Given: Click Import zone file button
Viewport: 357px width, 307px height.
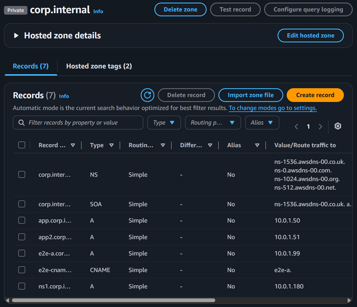Looking at the screenshot, I should click(x=251, y=95).
